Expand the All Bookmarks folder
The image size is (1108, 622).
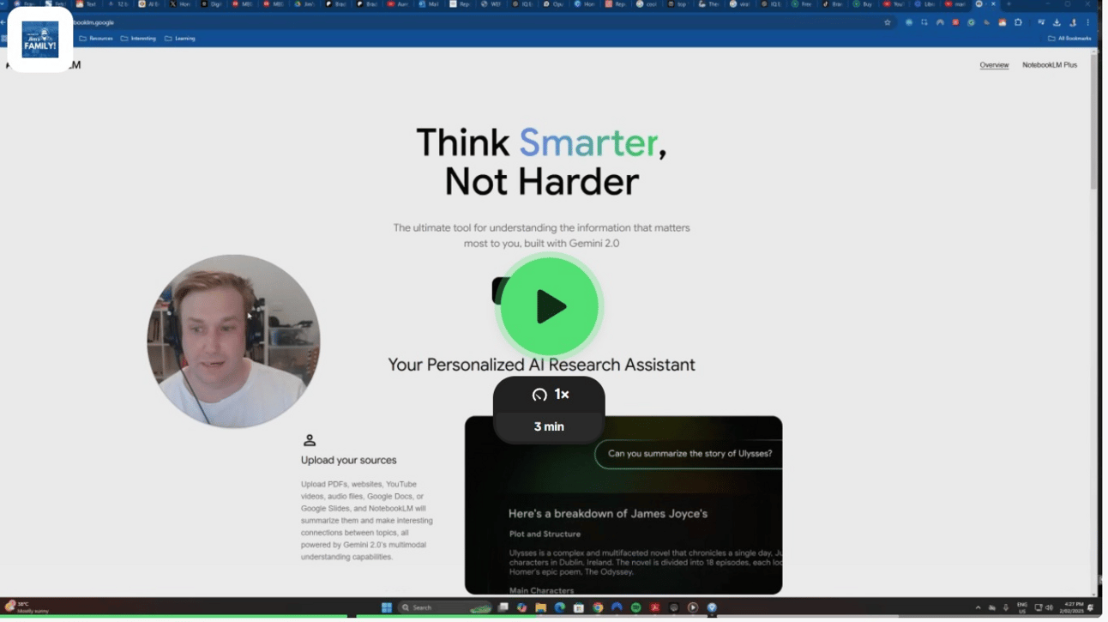1069,39
